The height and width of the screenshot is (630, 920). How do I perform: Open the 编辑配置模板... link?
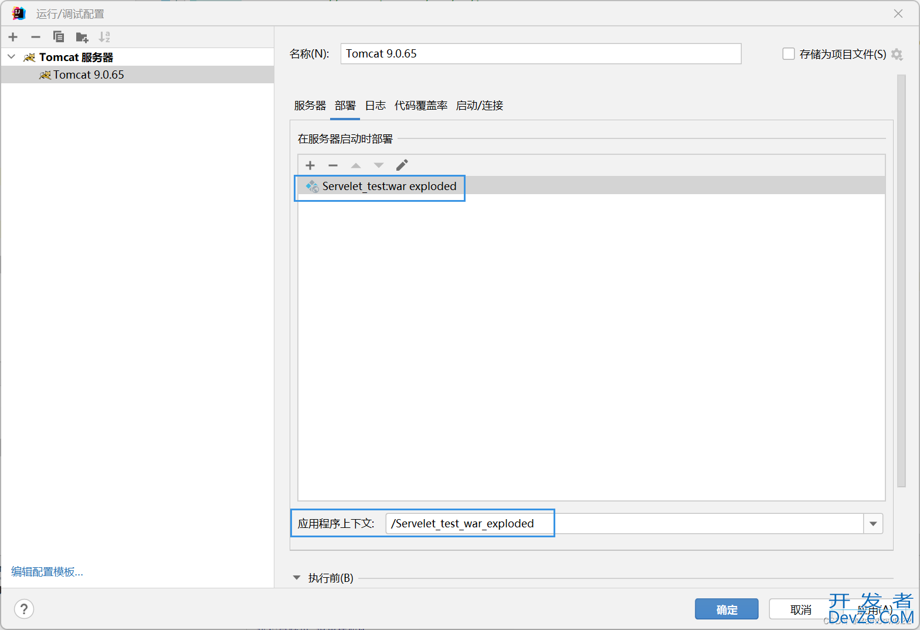(x=47, y=572)
